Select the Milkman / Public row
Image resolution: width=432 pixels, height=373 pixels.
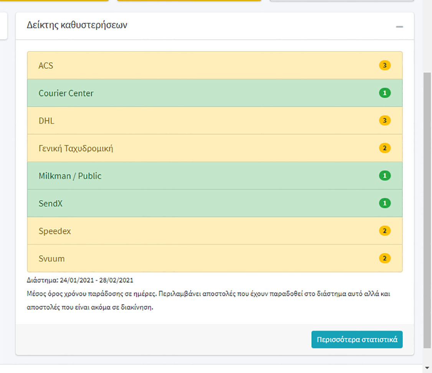[x=214, y=176]
